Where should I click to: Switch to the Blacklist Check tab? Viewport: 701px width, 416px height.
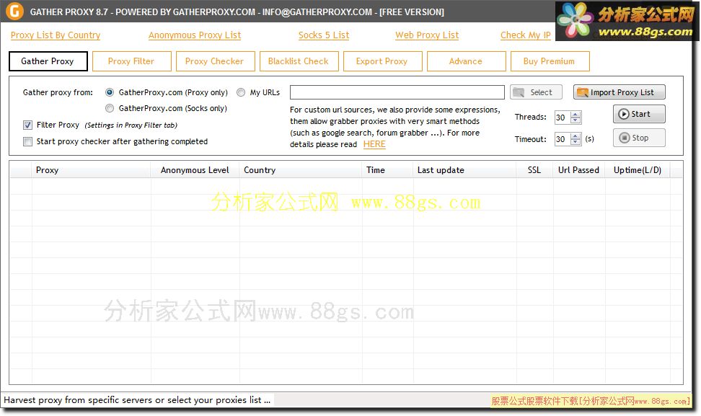click(299, 61)
